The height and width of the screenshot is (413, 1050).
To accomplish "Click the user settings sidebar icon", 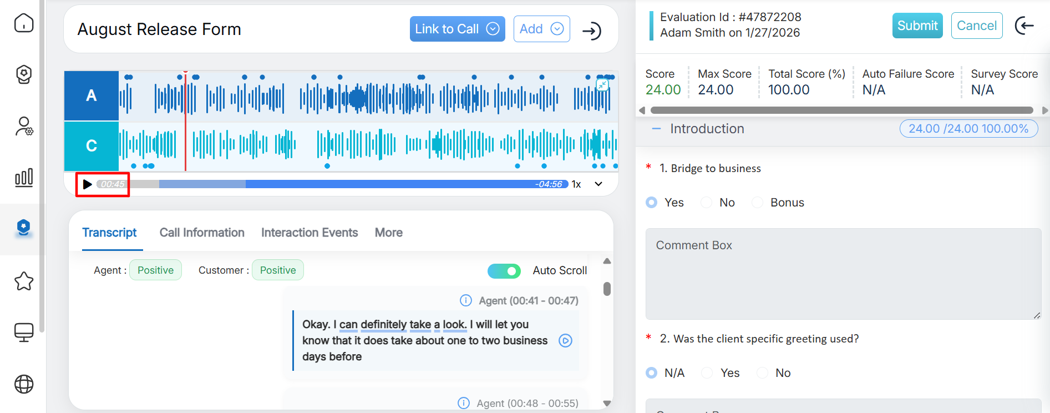I will tap(24, 127).
